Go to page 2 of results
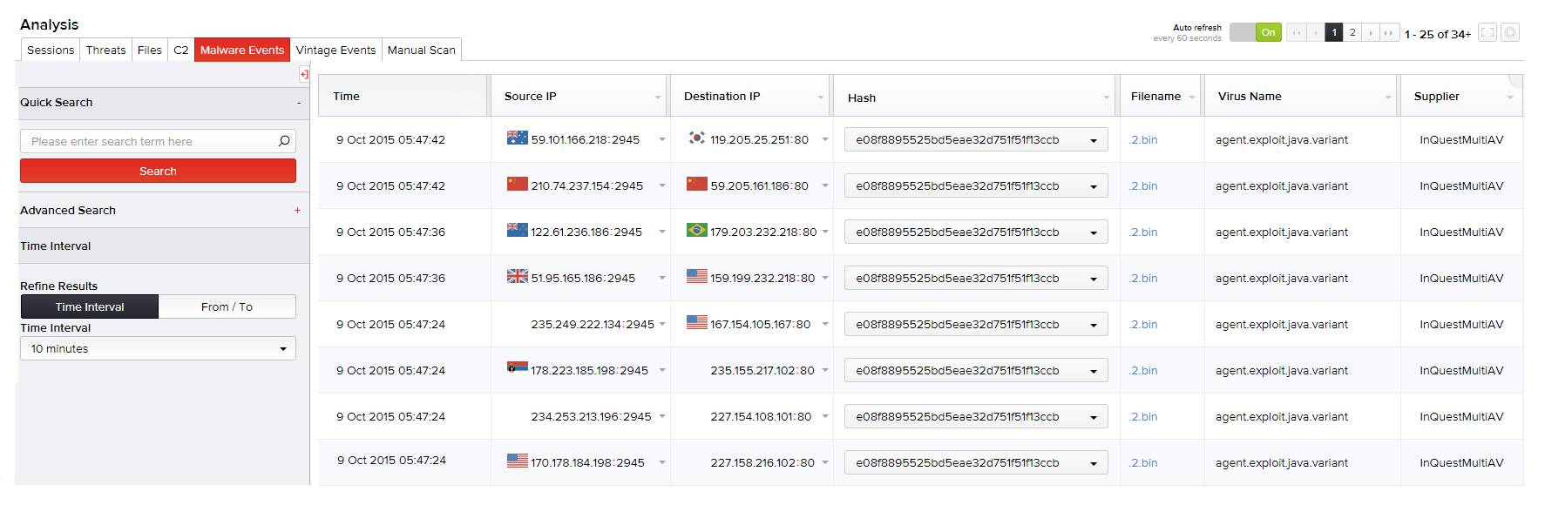Image resolution: width=1545 pixels, height=505 pixels. coord(1352,33)
